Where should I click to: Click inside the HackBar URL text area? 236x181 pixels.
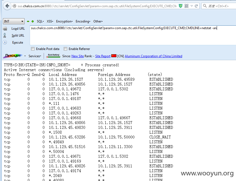click(x=133, y=35)
